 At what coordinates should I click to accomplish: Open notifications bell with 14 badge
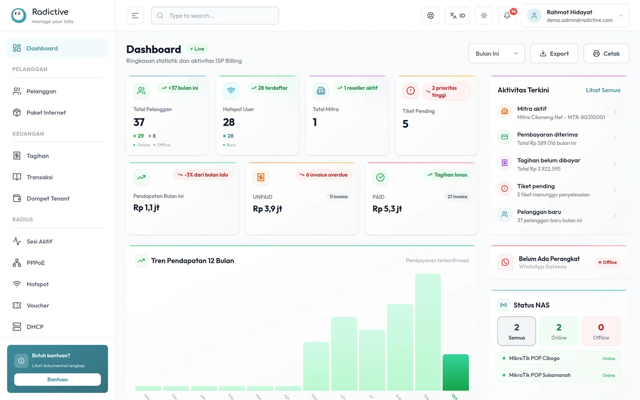[507, 16]
